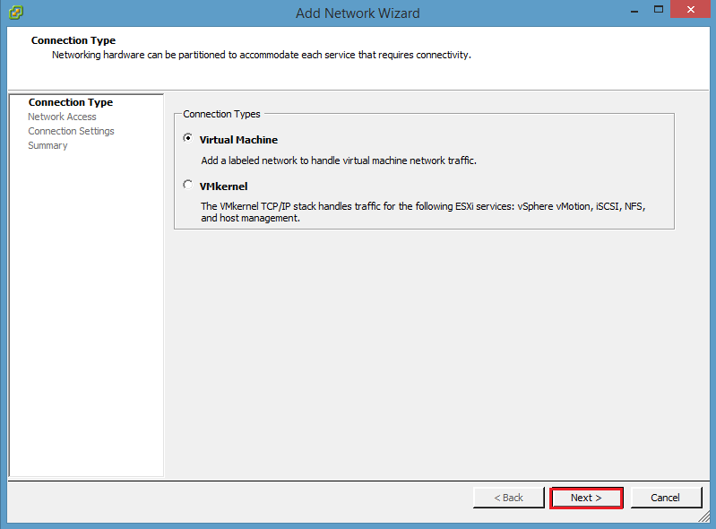Click the vSphere client icon in title bar
The image size is (716, 529).
pyautogui.click(x=15, y=13)
